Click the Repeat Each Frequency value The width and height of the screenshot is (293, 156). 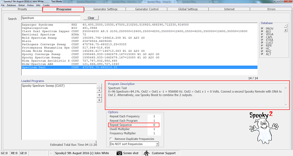pos(154,116)
